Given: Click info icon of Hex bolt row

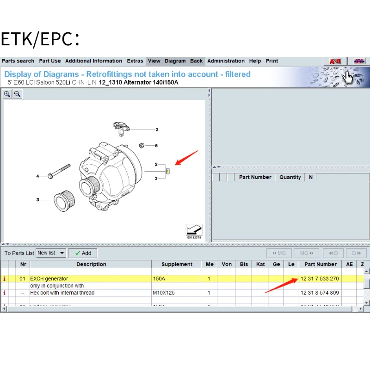Looking at the screenshot, I should click(x=4, y=293).
